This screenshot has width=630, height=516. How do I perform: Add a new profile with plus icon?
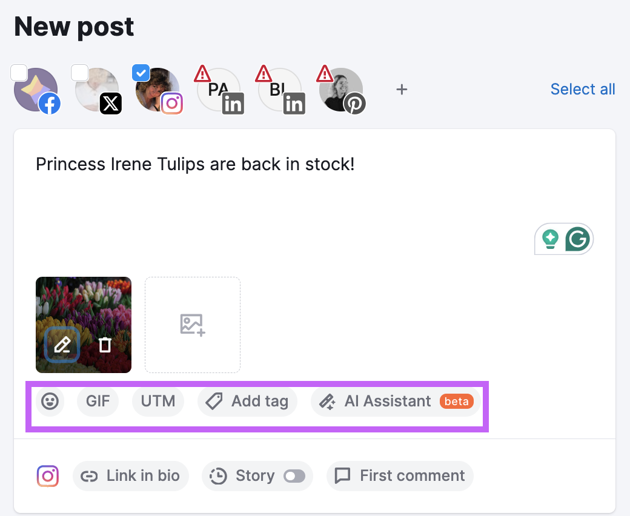pos(402,89)
